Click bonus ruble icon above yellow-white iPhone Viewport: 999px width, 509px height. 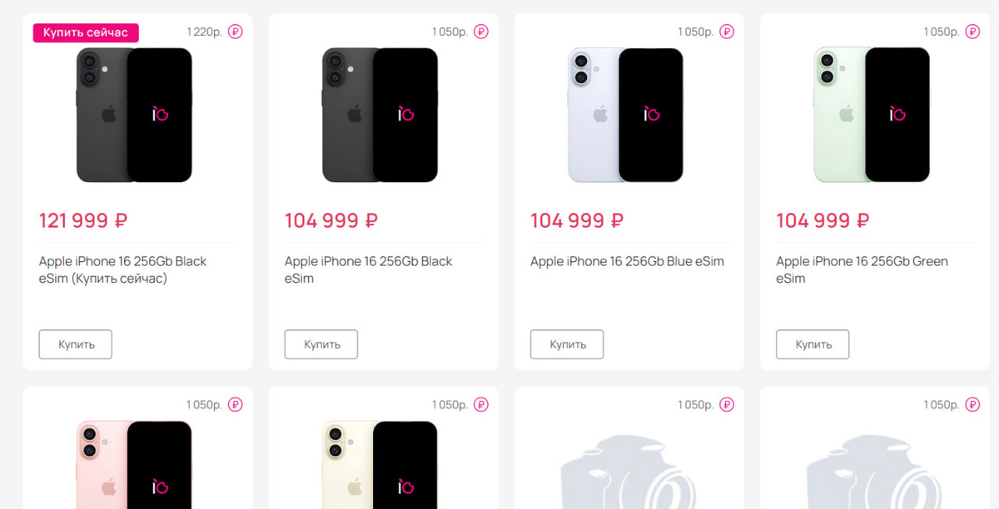click(481, 405)
